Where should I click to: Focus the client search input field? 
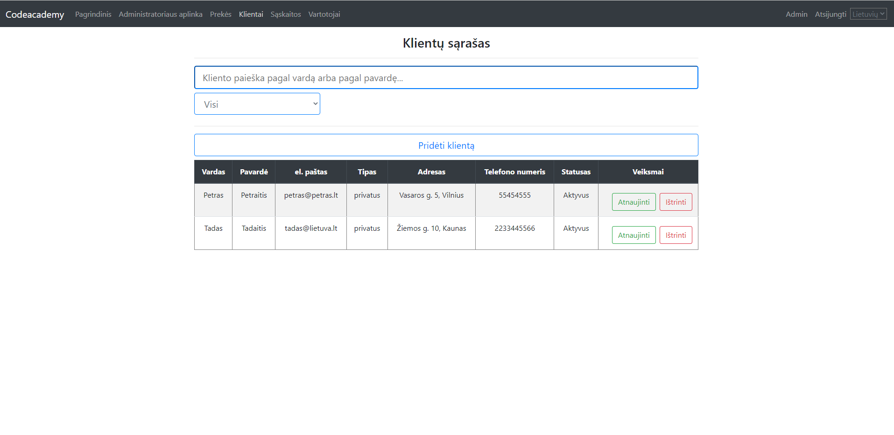tap(446, 77)
